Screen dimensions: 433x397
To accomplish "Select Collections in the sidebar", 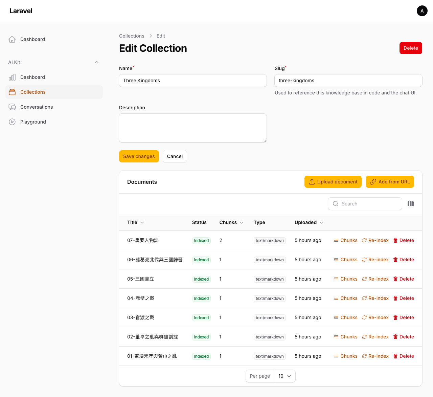I will (54, 92).
